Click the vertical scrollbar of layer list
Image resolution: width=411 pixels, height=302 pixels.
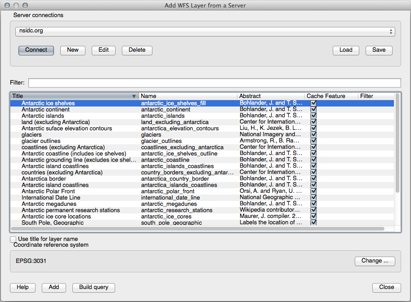tap(397, 144)
